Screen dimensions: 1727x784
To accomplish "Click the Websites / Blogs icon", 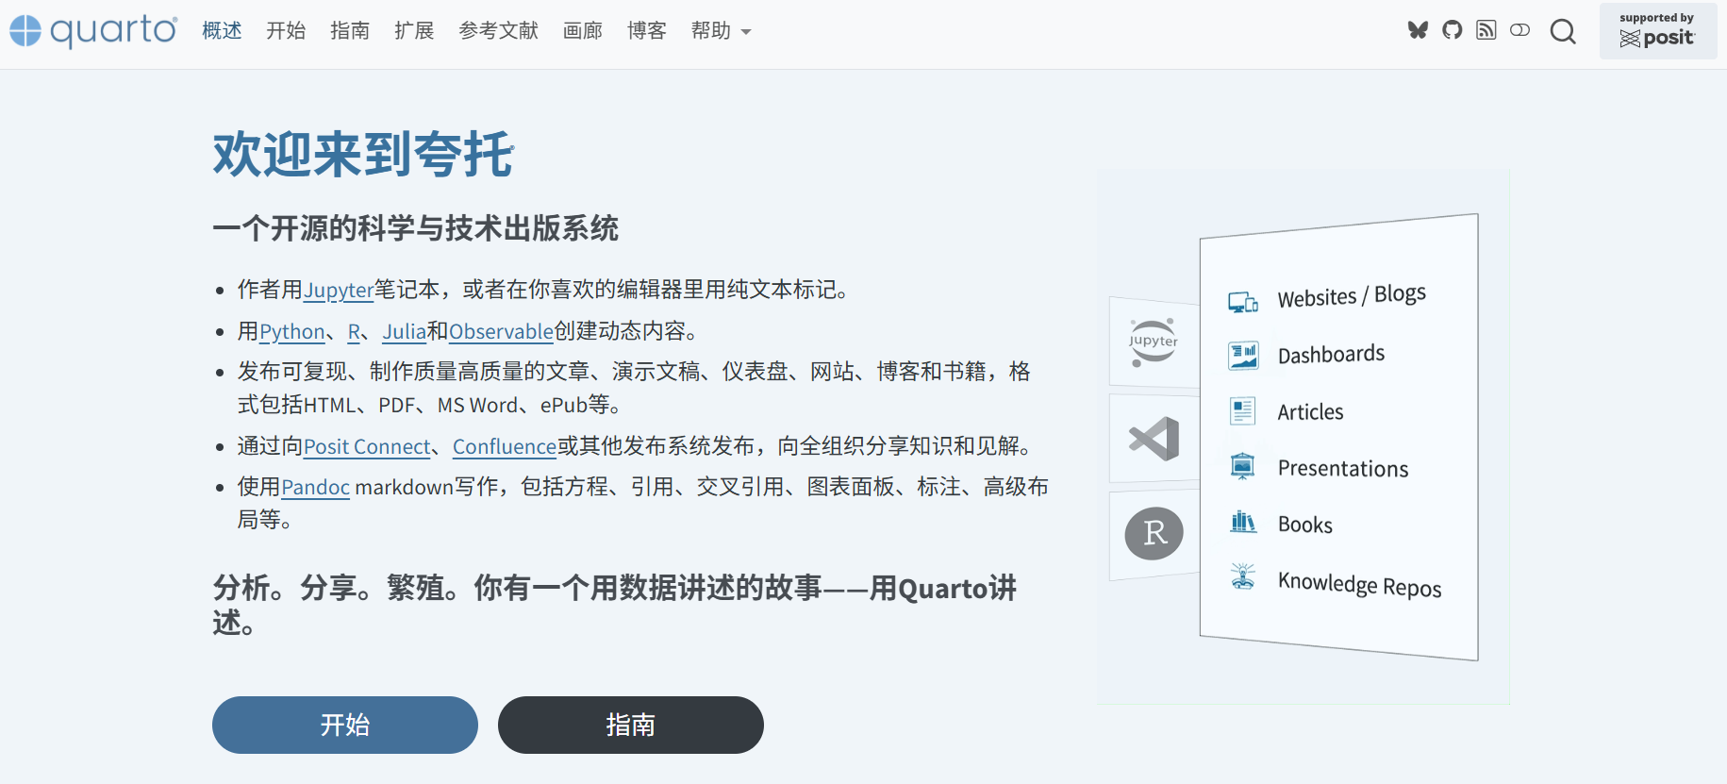I will pyautogui.click(x=1243, y=302).
